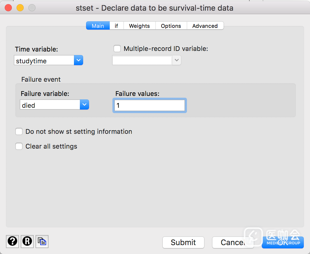This screenshot has width=310, height=254.
Task: Expand the Time variable dropdown arrow
Action: (x=78, y=60)
